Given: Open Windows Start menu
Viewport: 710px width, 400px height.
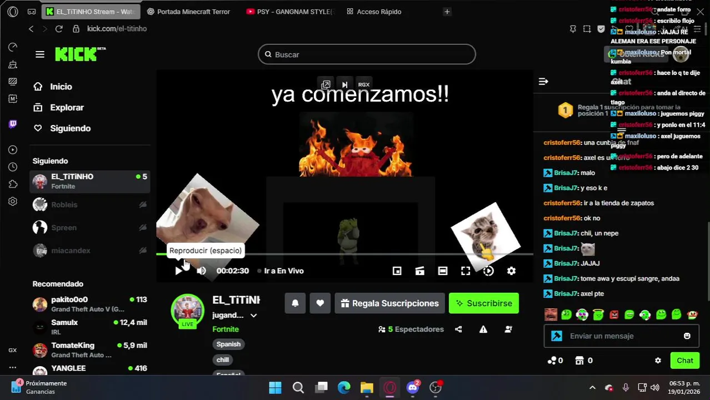Looking at the screenshot, I should coord(275,387).
